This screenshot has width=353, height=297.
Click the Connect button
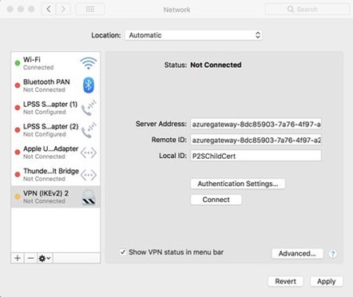216,200
